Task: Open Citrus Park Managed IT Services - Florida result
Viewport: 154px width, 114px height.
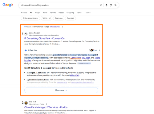Action: pos(46,107)
